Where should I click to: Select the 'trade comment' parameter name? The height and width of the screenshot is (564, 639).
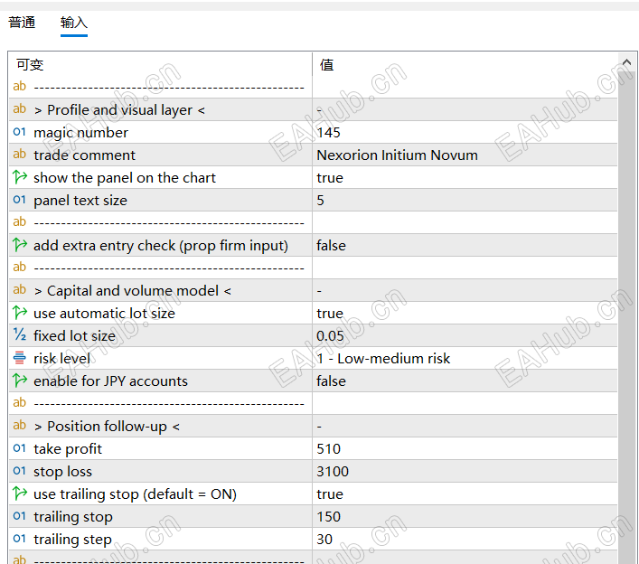[84, 155]
